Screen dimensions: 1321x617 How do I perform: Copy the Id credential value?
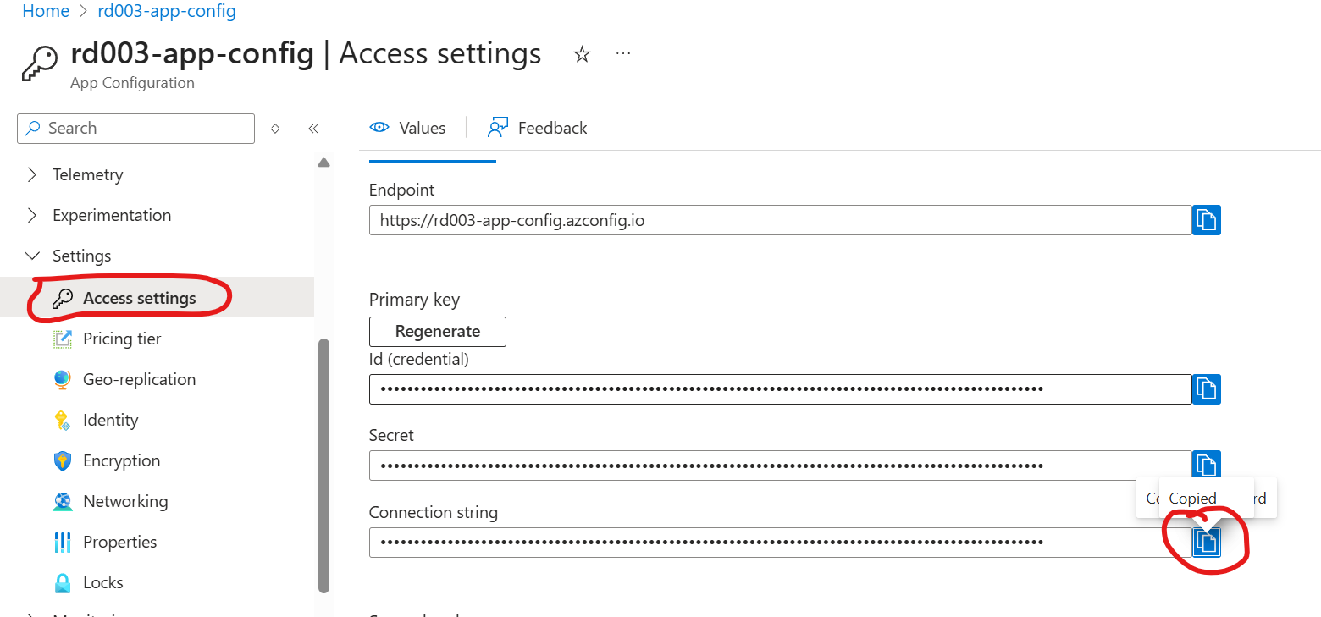tap(1206, 389)
